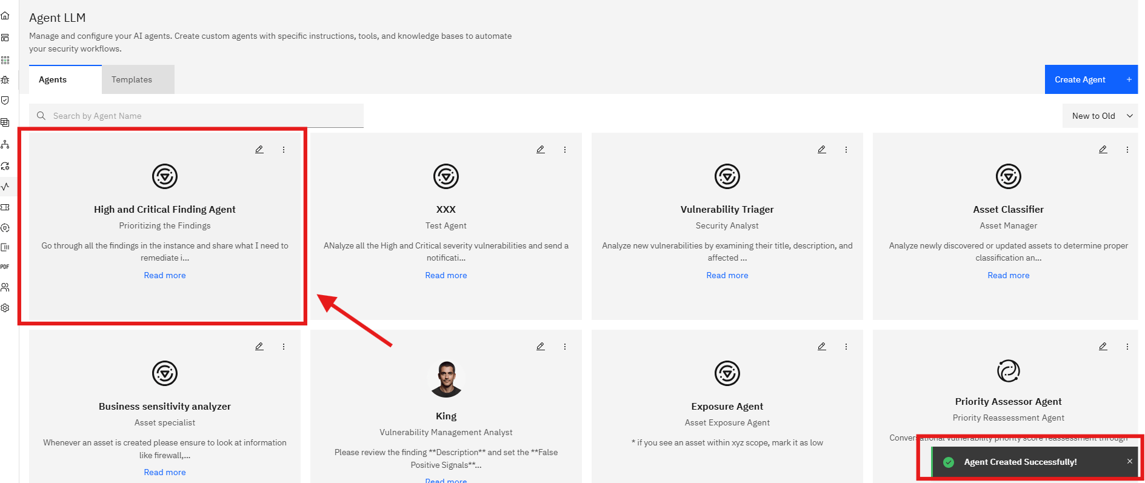
Task: Open overflow menu on XXX agent card
Action: [x=565, y=149]
